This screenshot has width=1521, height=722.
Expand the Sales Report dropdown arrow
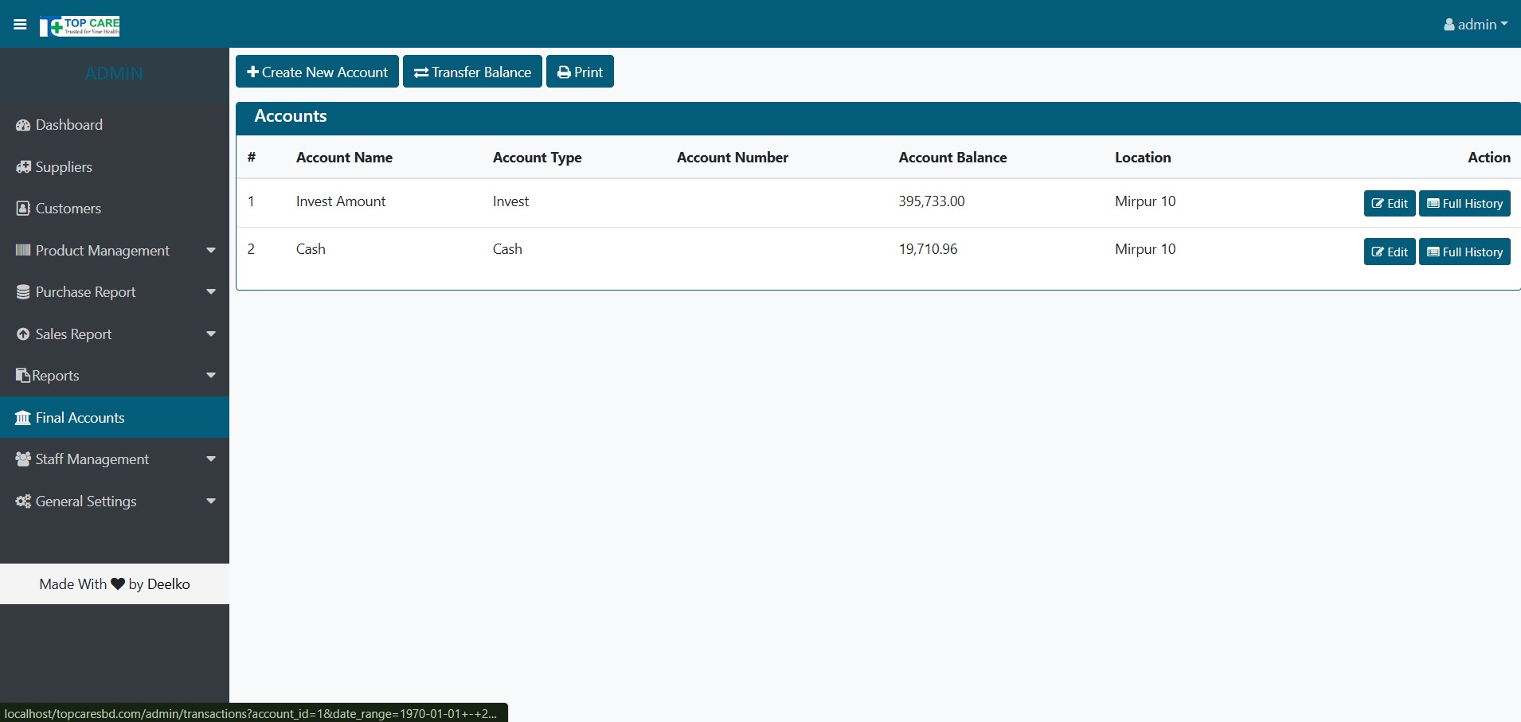(211, 334)
